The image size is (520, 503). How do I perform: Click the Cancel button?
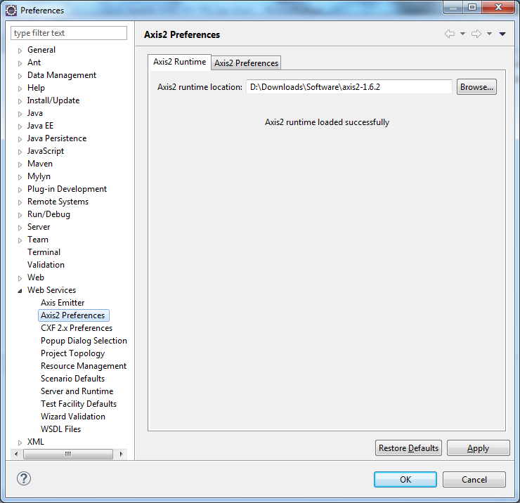click(474, 479)
